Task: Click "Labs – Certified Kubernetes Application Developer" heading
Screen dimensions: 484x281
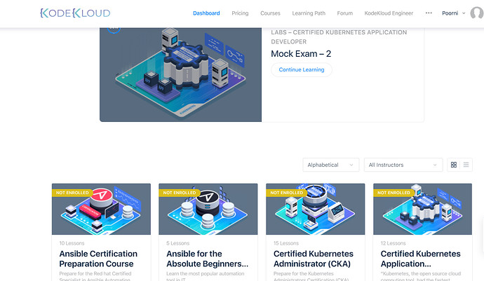Action: tap(339, 36)
